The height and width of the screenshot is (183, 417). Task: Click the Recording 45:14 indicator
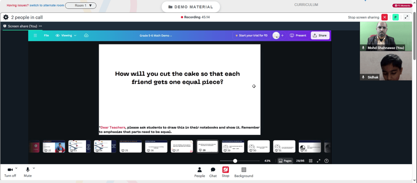tap(195, 17)
